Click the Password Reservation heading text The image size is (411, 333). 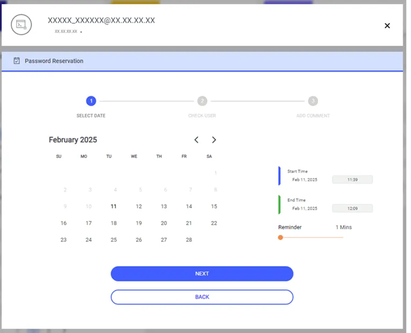click(54, 61)
